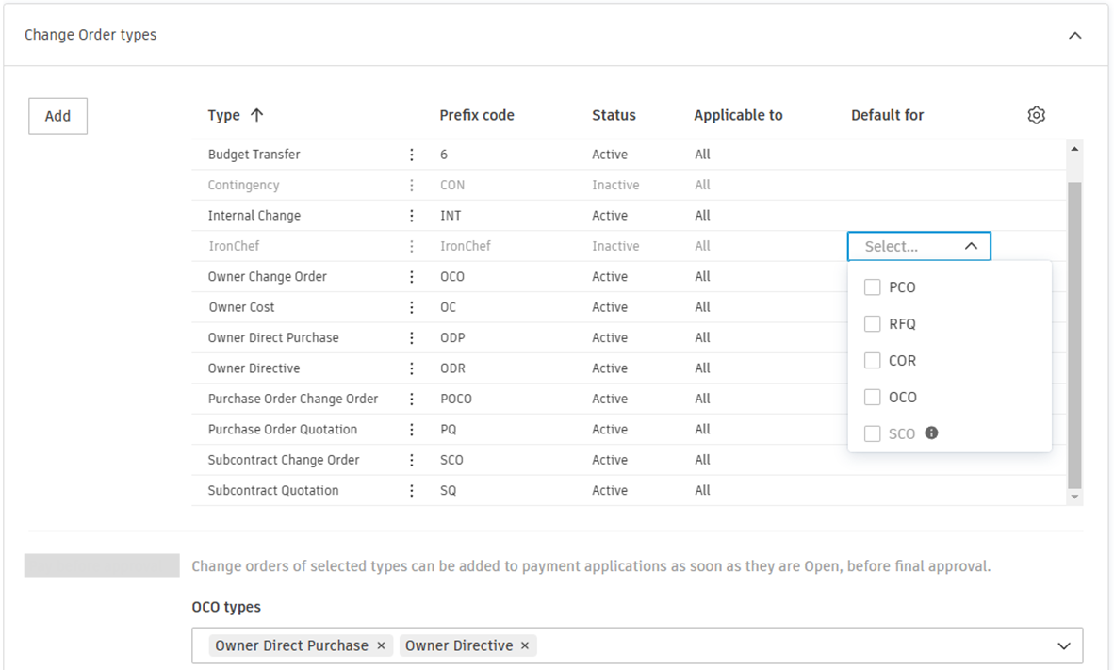Tick the OCO checkbox in dropdown
This screenshot has width=1114, height=670.
(873, 398)
